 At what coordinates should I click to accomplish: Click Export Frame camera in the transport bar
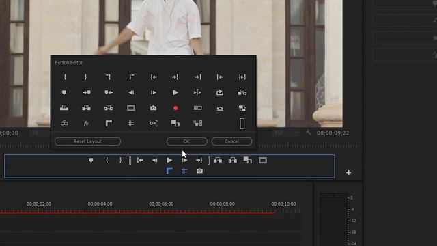pos(199,171)
